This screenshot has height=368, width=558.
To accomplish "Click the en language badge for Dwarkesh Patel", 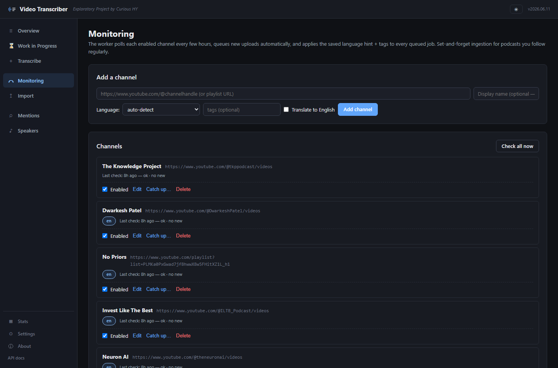I will coord(109,221).
